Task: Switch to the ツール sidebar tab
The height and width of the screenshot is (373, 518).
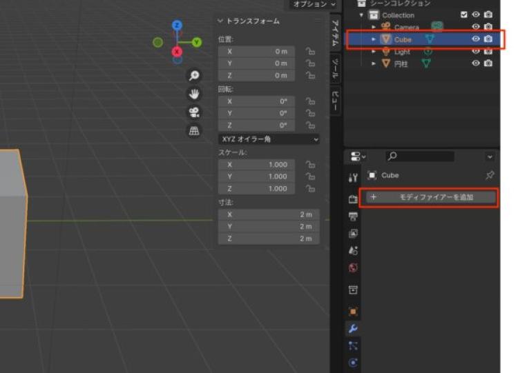Action: tap(335, 68)
